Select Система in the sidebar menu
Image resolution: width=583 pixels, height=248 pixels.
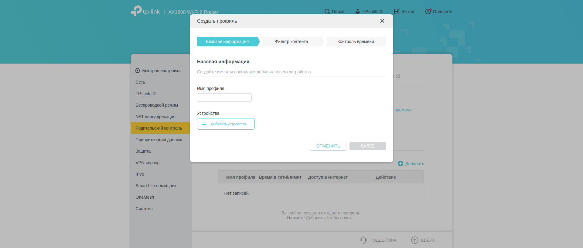[144, 209]
